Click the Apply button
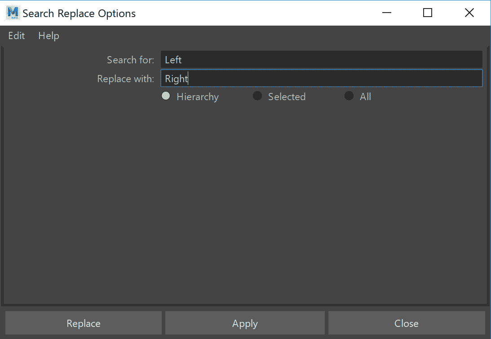The image size is (491, 339). [245, 323]
